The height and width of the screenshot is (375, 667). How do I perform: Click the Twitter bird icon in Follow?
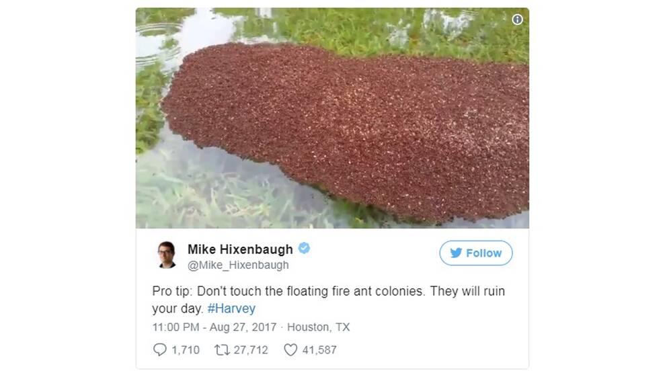(x=456, y=253)
